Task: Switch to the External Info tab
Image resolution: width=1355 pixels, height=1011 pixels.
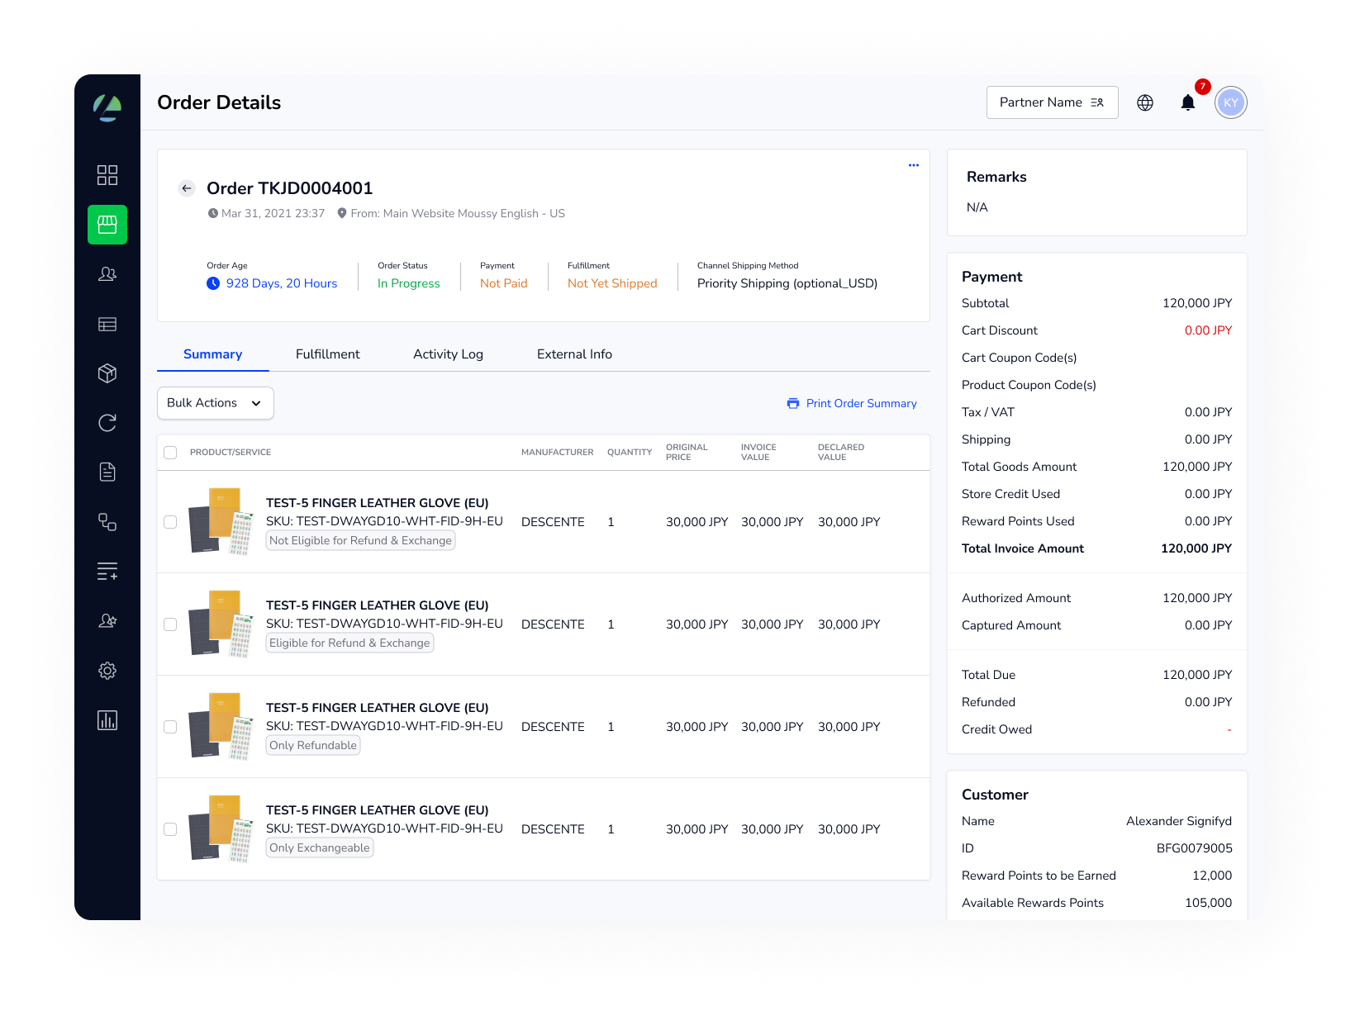Action: point(574,354)
